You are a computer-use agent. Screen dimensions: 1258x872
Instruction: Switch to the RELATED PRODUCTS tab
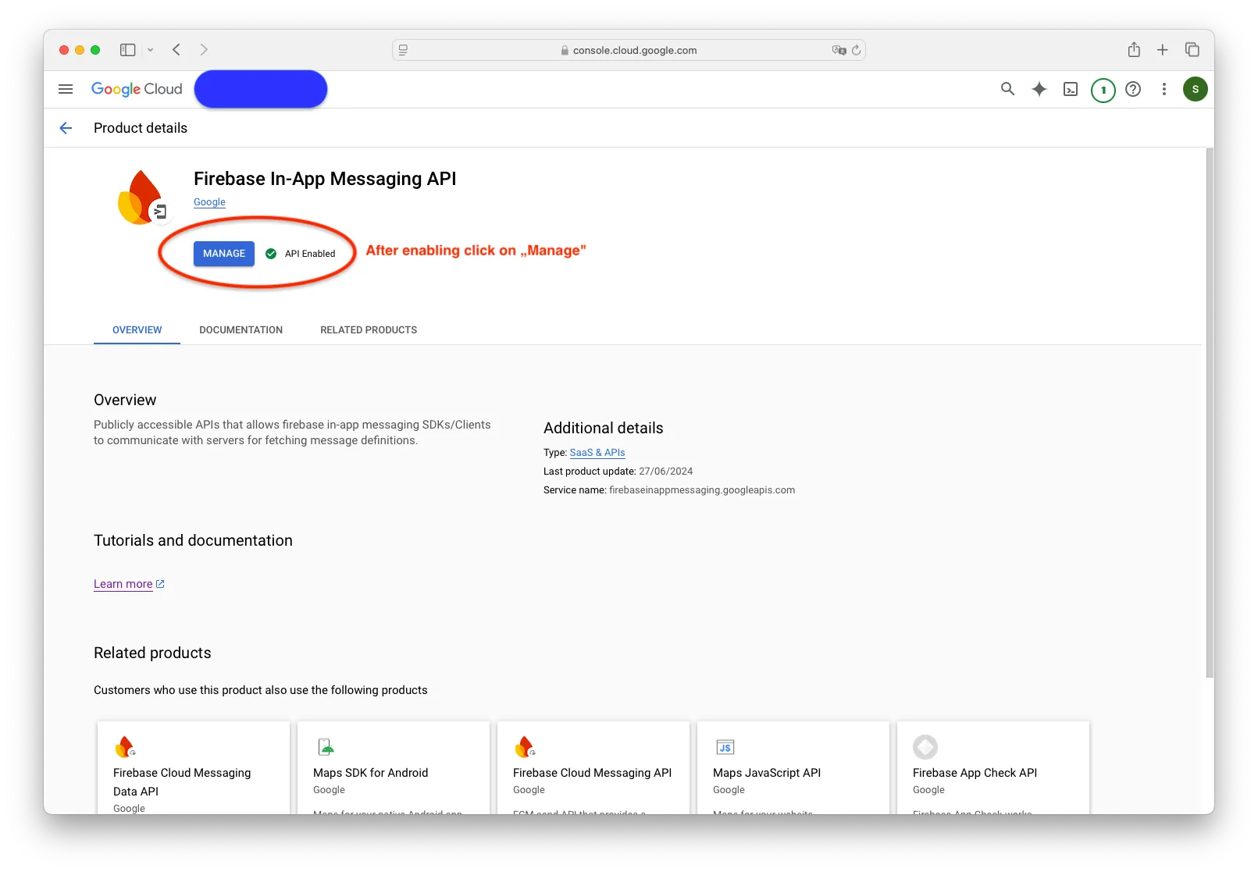[369, 330]
